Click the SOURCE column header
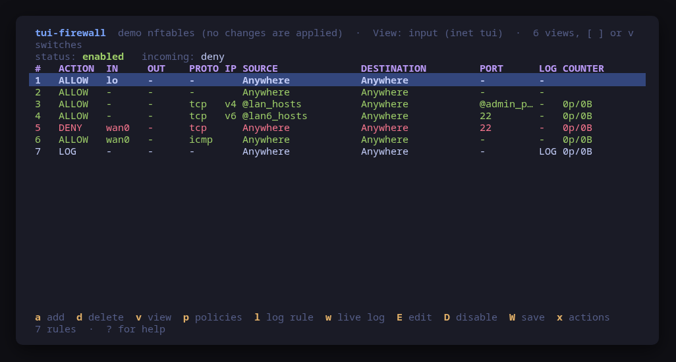 click(x=260, y=68)
